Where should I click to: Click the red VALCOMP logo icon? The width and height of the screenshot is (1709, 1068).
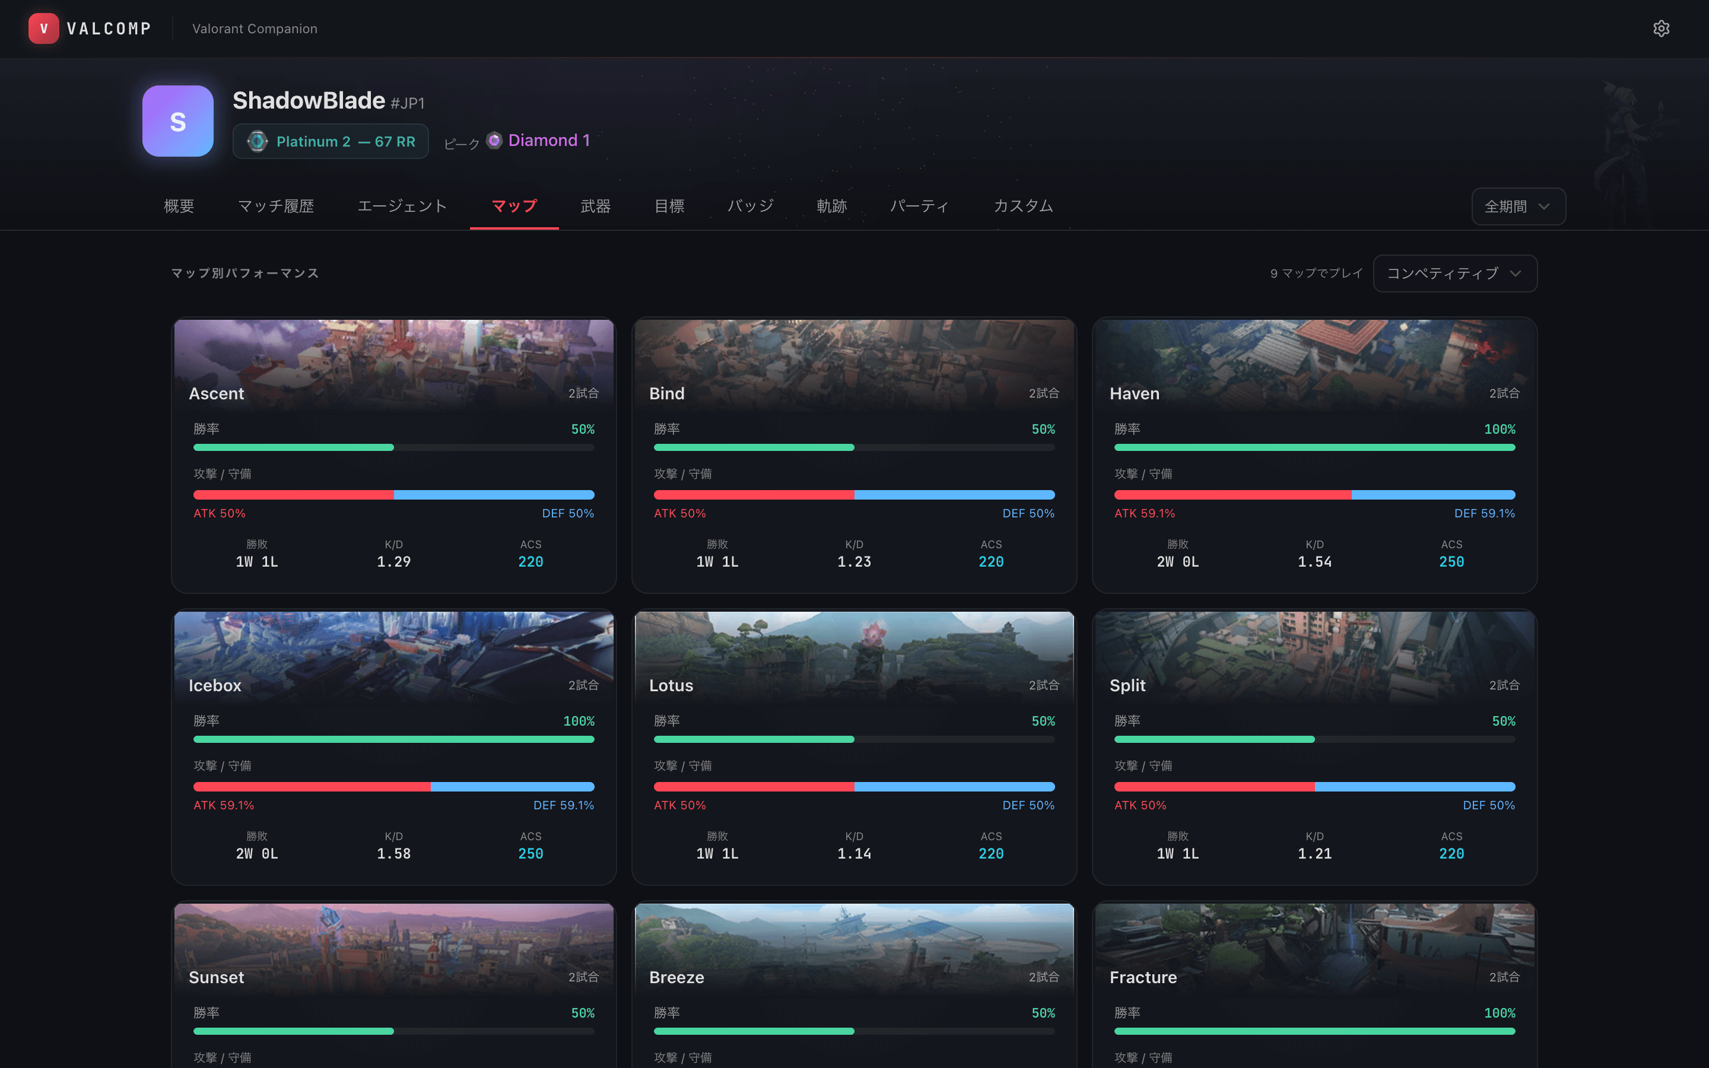point(44,28)
